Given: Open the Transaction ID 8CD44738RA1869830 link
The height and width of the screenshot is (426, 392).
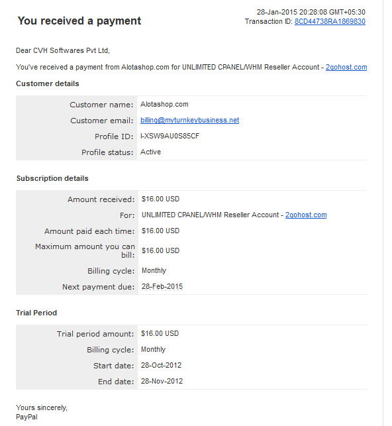Looking at the screenshot, I should coord(330,21).
